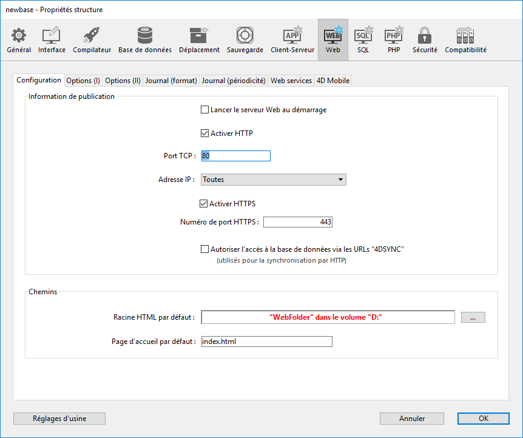Click the Numéro de port HTTPS field
Screen dimensions: 523x438
coord(297,222)
